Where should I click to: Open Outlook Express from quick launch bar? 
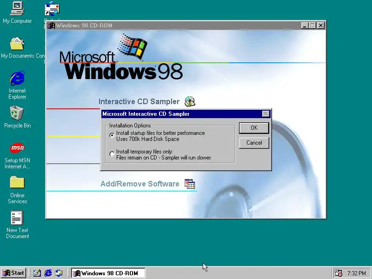coord(59,273)
